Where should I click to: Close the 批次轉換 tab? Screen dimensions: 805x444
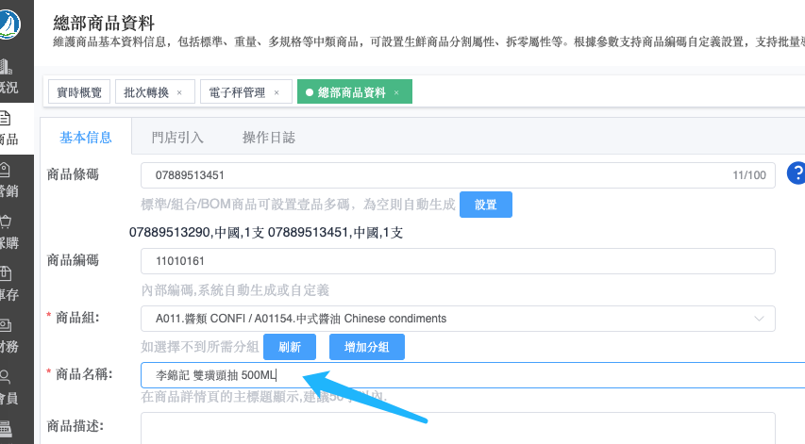[179, 92]
